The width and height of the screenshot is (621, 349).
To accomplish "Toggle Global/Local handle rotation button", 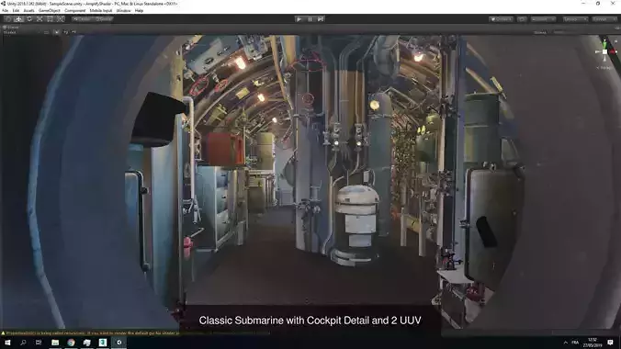I will pyautogui.click(x=104, y=19).
